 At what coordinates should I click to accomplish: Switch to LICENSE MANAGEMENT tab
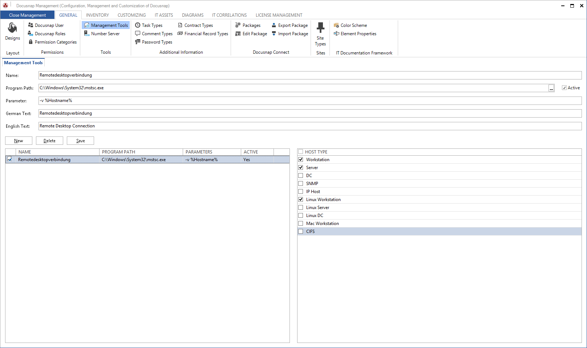(279, 15)
